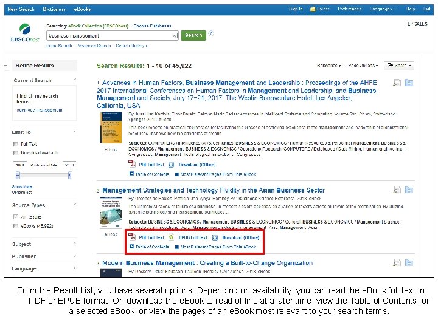
Task: Enable the Download Available checkbox
Action: click(16, 152)
